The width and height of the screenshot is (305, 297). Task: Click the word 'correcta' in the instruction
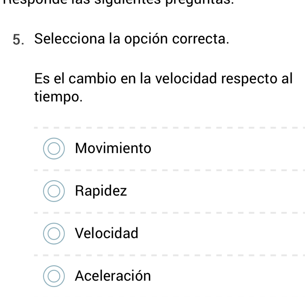[x=200, y=39]
